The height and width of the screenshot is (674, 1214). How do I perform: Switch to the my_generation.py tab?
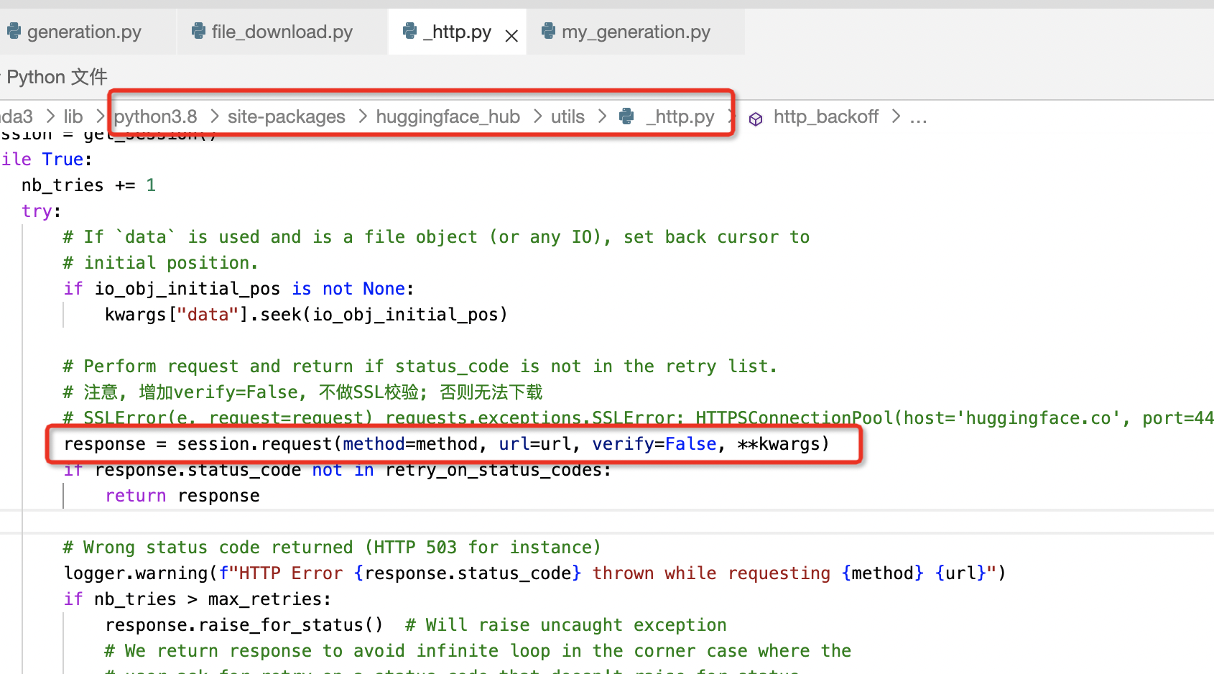pyautogui.click(x=636, y=32)
